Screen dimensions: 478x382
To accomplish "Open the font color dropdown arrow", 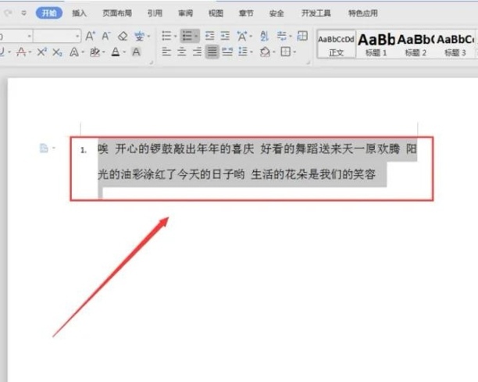I will tap(124, 52).
